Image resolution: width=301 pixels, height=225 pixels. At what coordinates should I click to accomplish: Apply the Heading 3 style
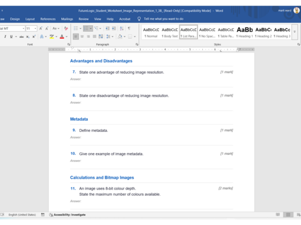(282, 32)
